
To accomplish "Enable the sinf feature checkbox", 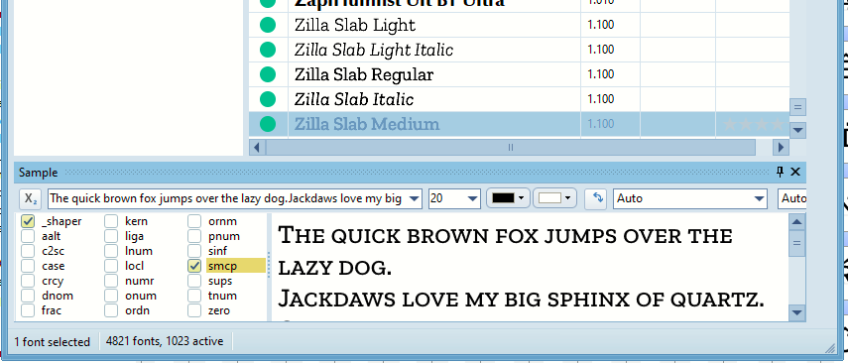I will (x=194, y=251).
